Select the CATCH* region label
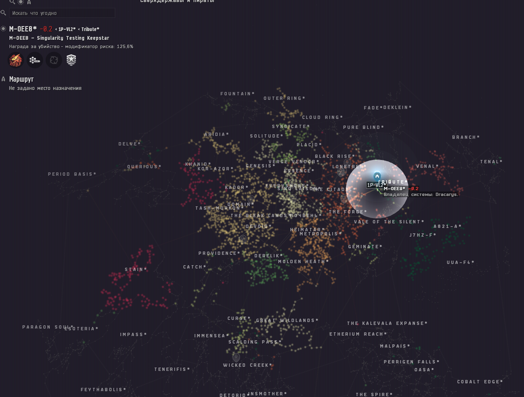 click(x=194, y=267)
